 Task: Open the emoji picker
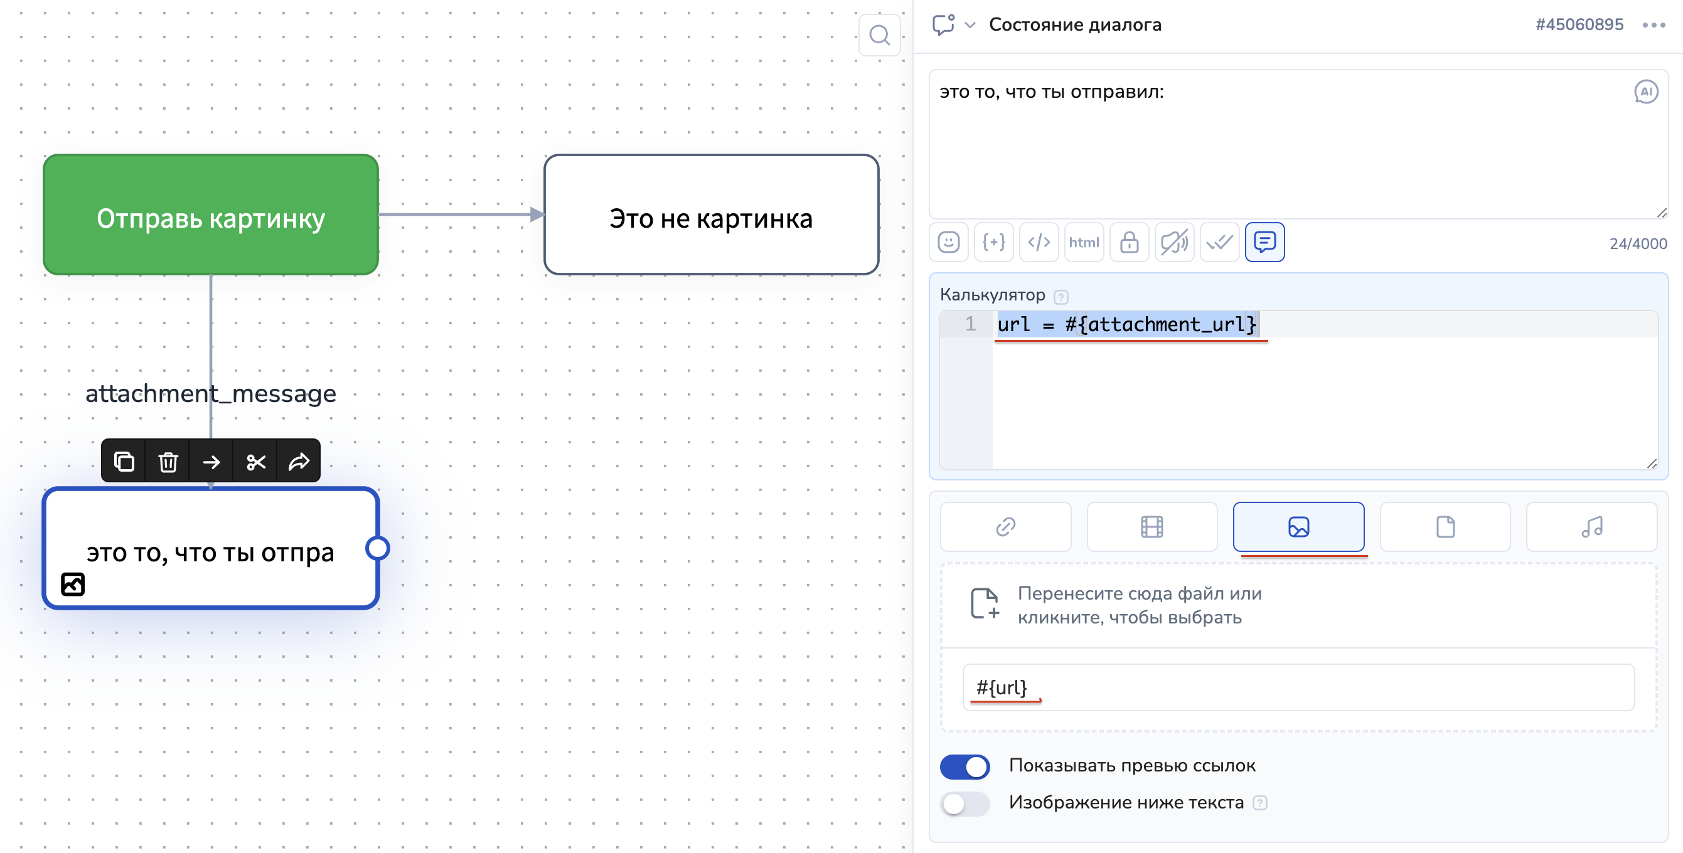[x=948, y=242]
